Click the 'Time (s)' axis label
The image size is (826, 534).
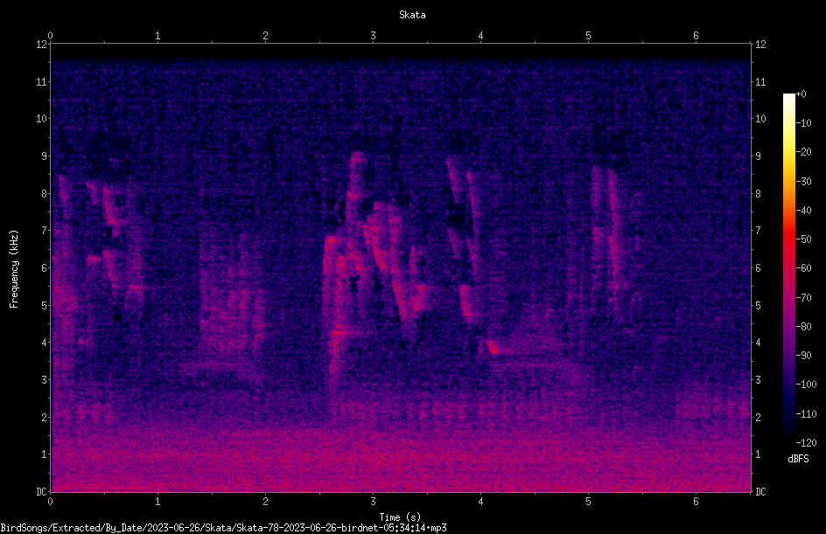(400, 517)
